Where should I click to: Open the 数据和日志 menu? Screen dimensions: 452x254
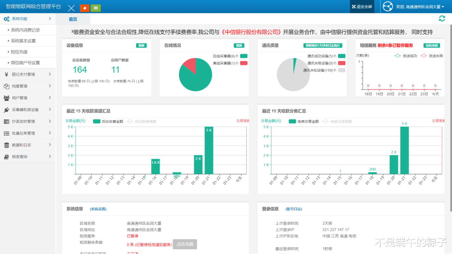(28, 145)
